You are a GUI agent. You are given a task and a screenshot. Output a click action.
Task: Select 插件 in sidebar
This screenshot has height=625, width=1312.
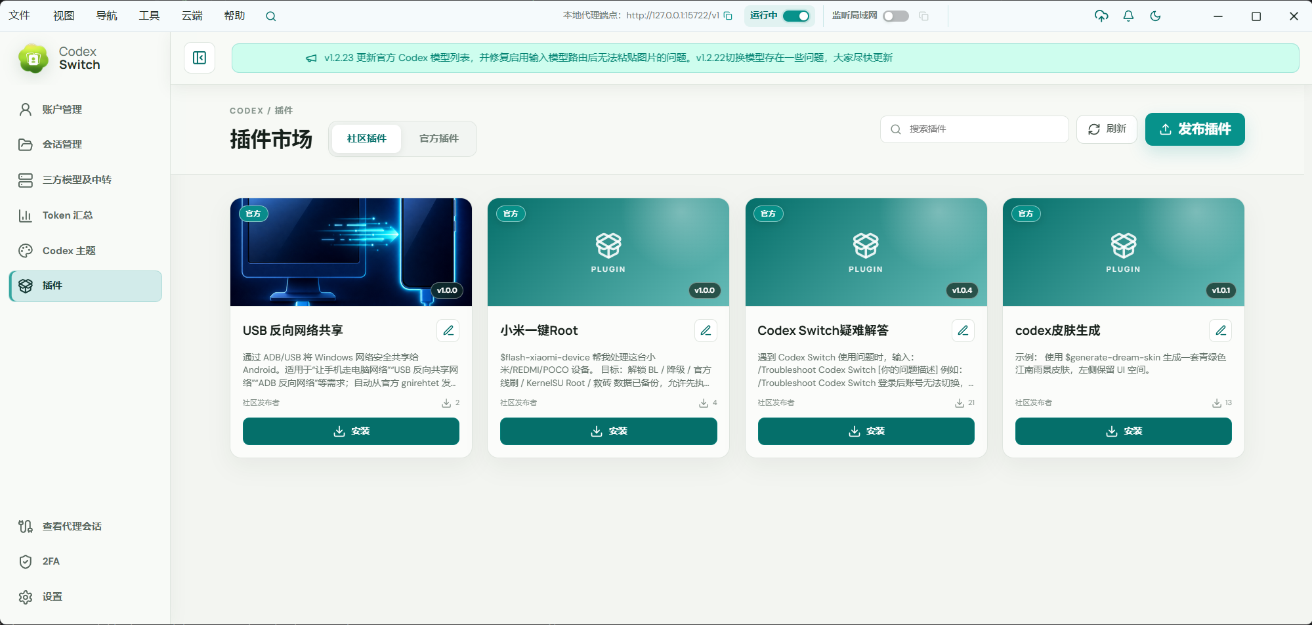click(x=85, y=286)
